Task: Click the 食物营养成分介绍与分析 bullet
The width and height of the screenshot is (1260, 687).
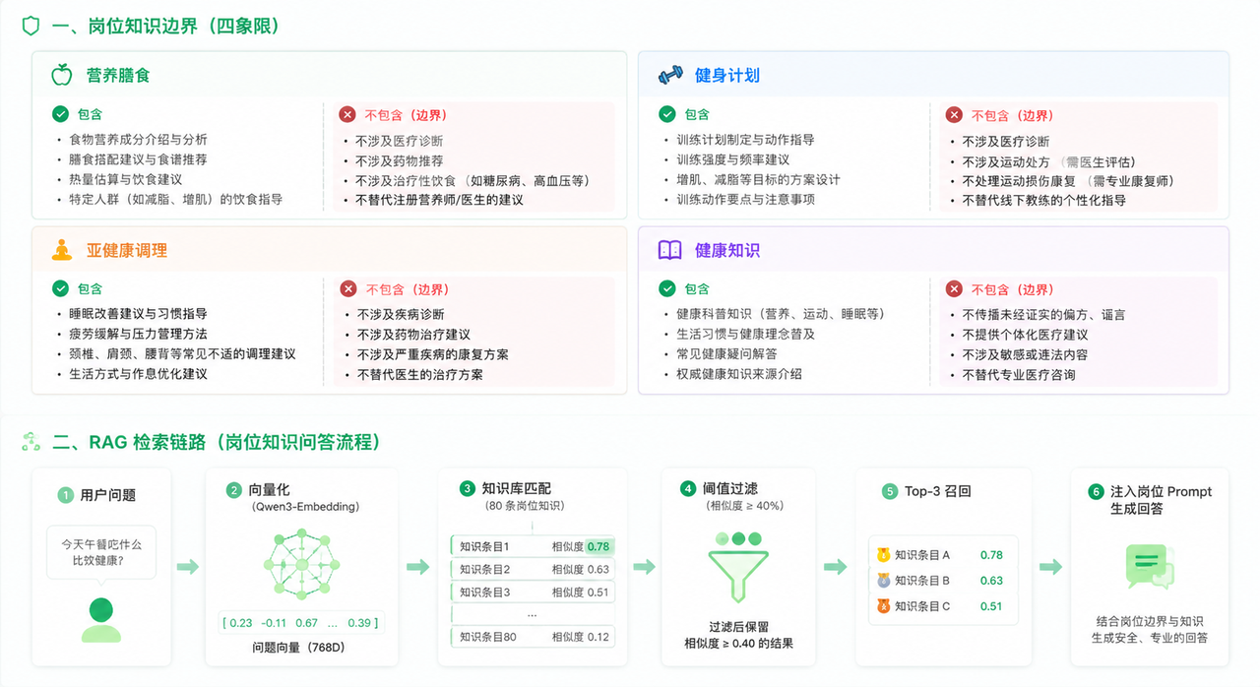Action: 138,140
